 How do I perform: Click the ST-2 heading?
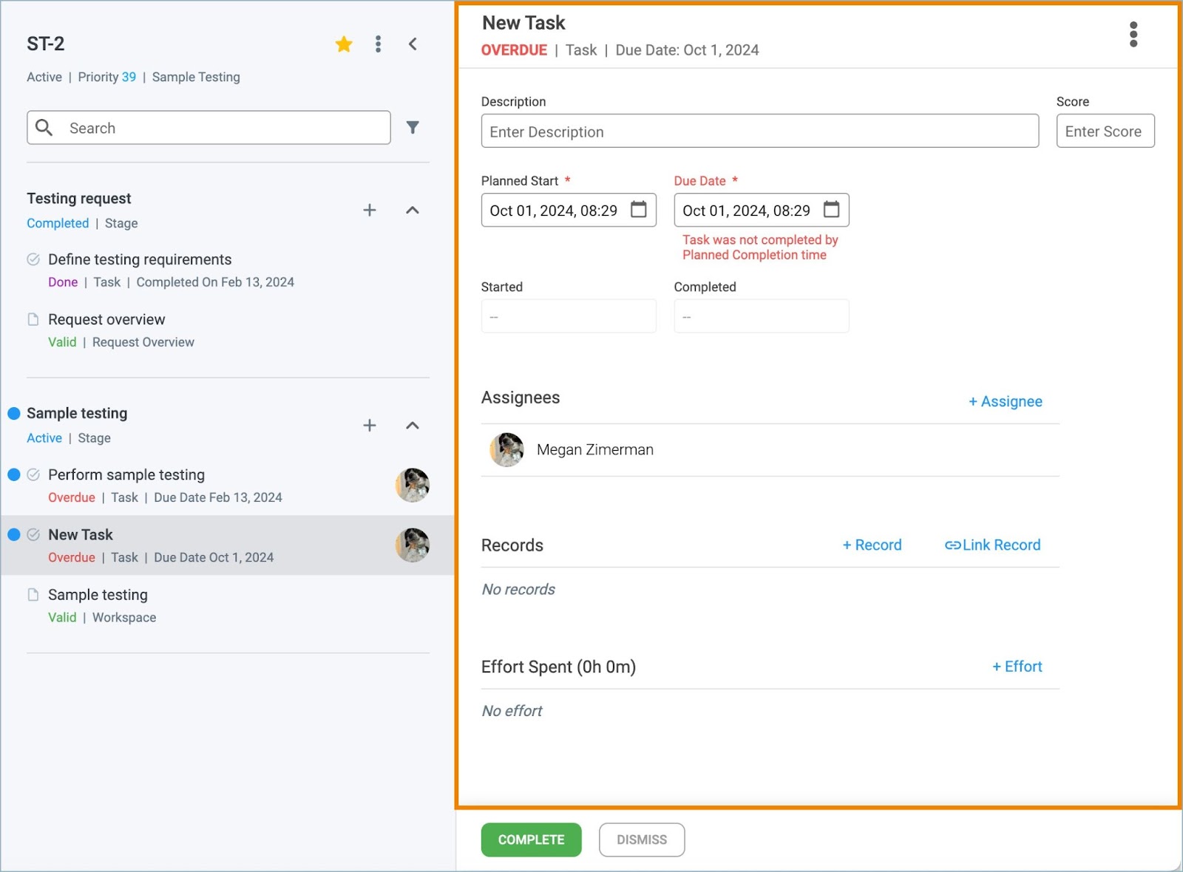point(46,44)
